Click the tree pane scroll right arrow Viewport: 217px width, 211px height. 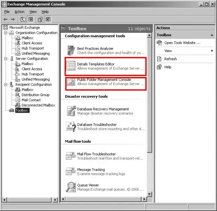[x=55, y=200]
